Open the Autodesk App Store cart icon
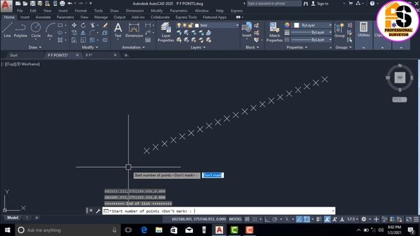The width and height of the screenshot is (420, 236). click(350, 3)
